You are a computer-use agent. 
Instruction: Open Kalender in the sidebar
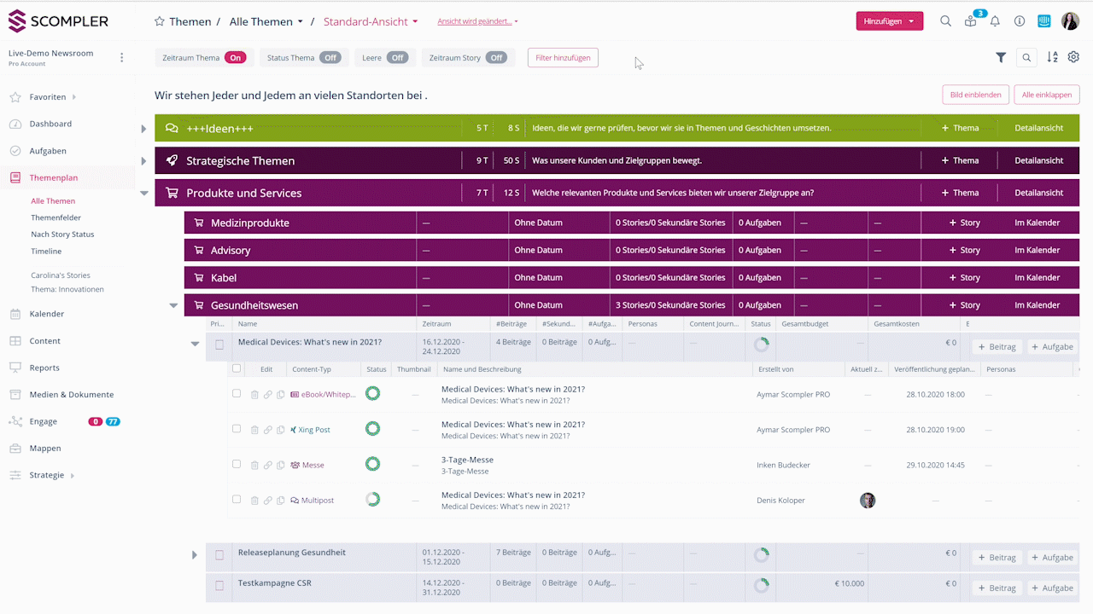pyautogui.click(x=47, y=314)
